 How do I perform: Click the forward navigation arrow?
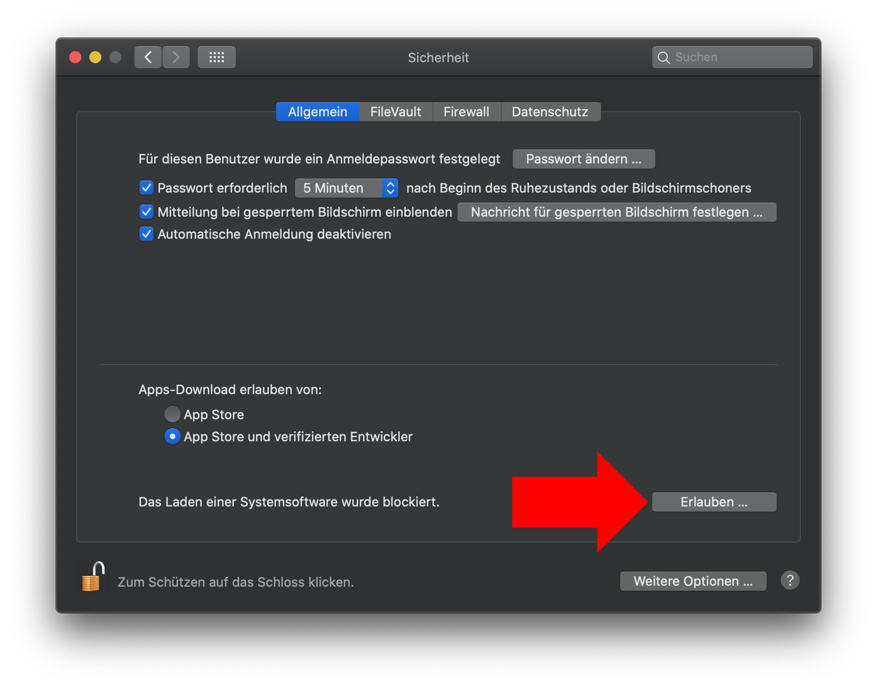click(x=176, y=57)
